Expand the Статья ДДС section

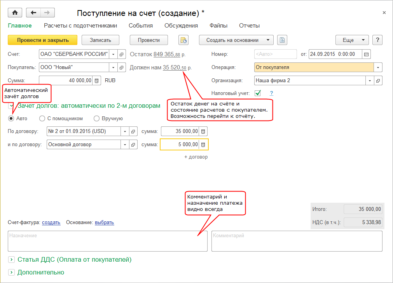tap(11, 259)
